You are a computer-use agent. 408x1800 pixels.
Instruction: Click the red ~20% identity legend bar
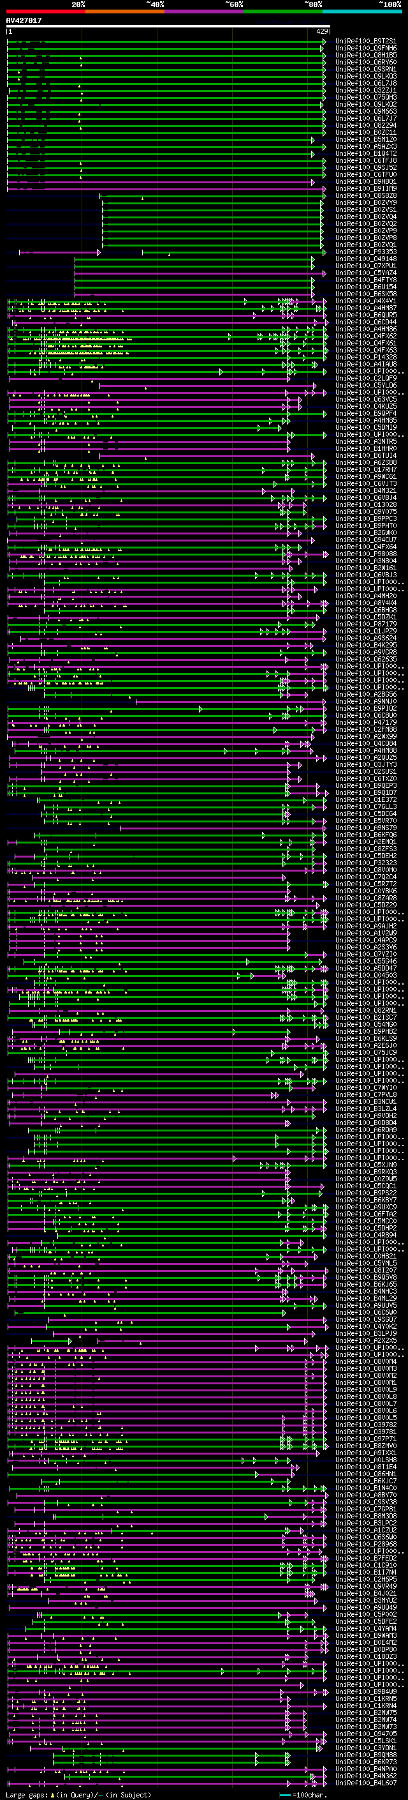pos(45,11)
